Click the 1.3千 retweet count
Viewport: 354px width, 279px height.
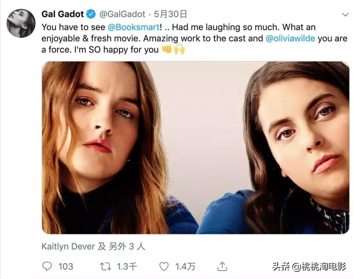(127, 267)
